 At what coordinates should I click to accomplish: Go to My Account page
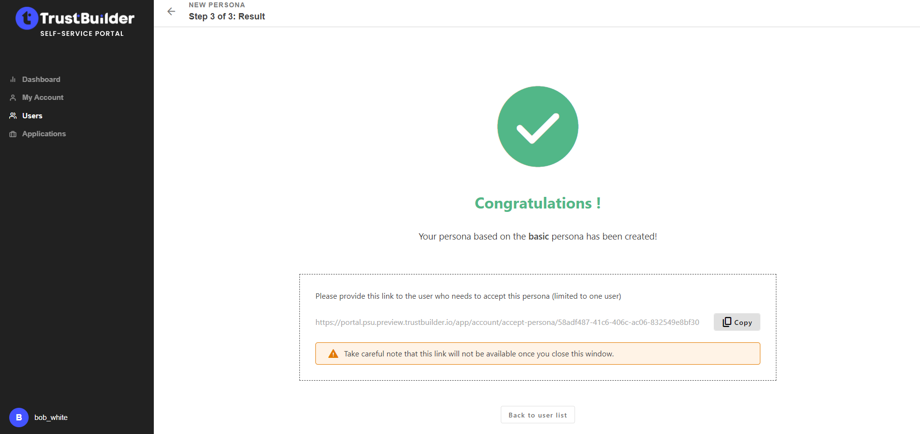43,97
